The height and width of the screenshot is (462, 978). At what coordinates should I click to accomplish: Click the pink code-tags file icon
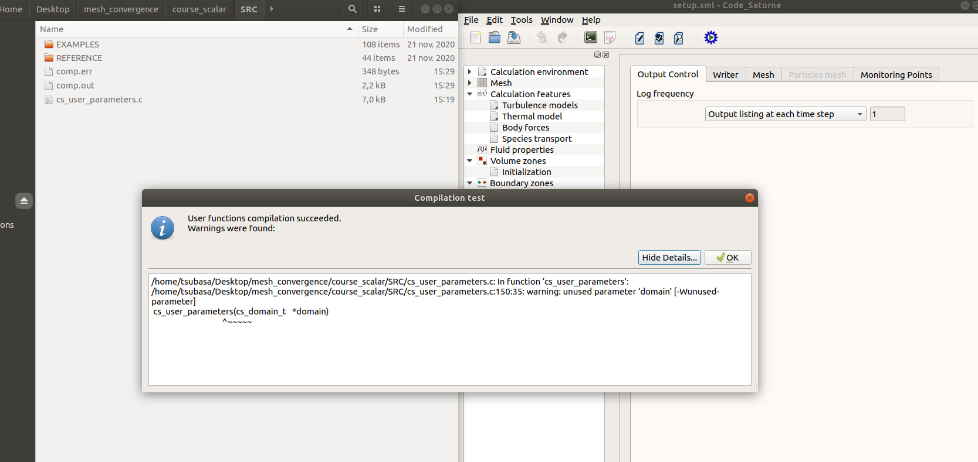610,38
